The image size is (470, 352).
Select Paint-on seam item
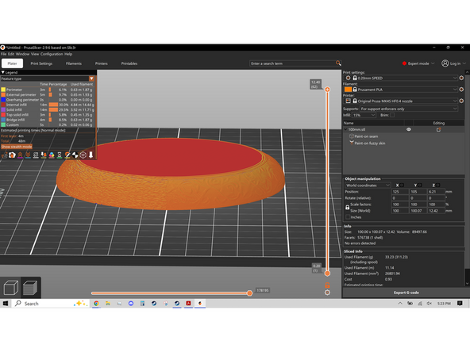[366, 136]
